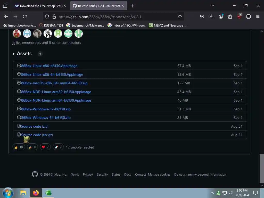Collapse the Assets section triangle
264x198 pixels.
pyautogui.click(x=13, y=54)
